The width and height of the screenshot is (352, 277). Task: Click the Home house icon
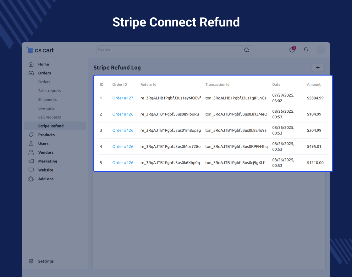coord(31,64)
